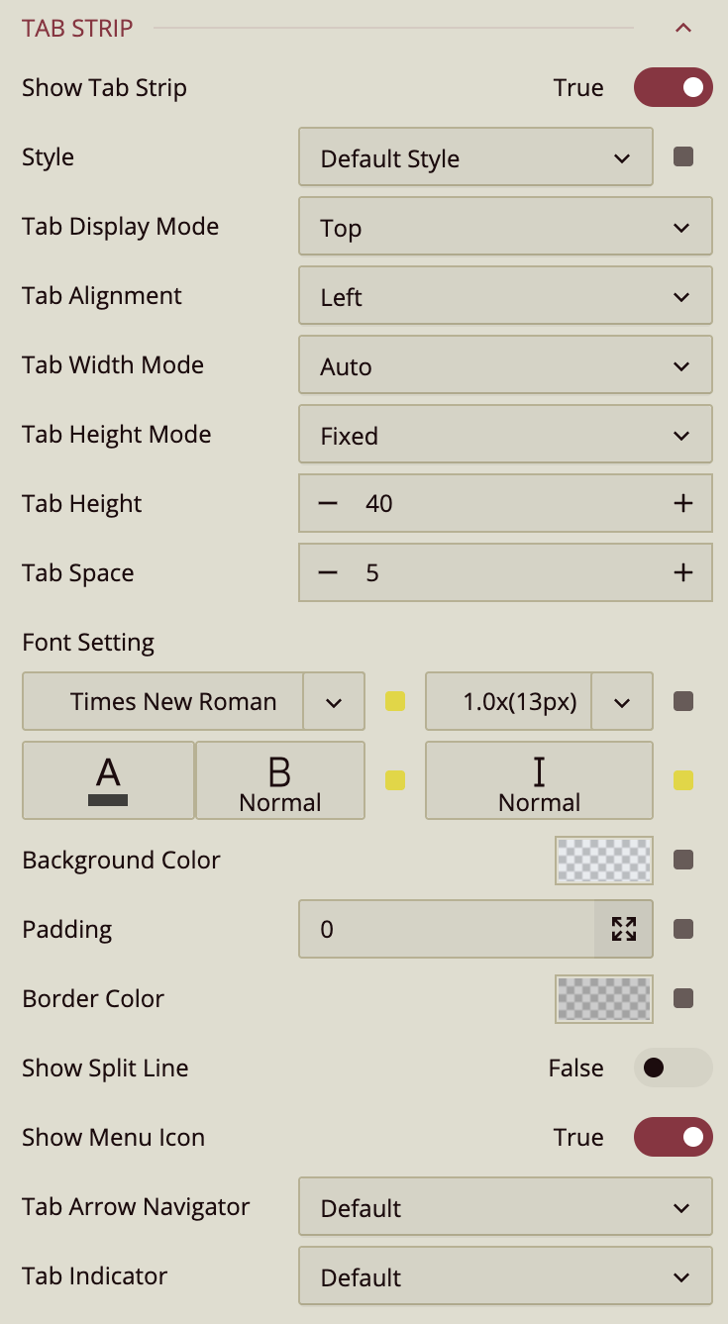Enable the Show Split Line switch

coord(674,1068)
